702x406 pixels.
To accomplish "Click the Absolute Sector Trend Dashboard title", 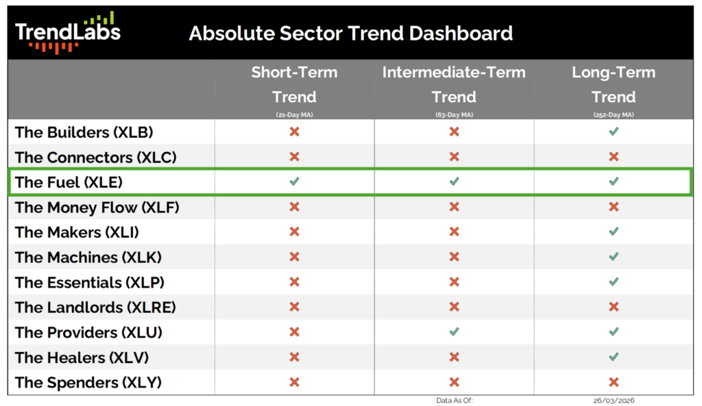I will [350, 33].
